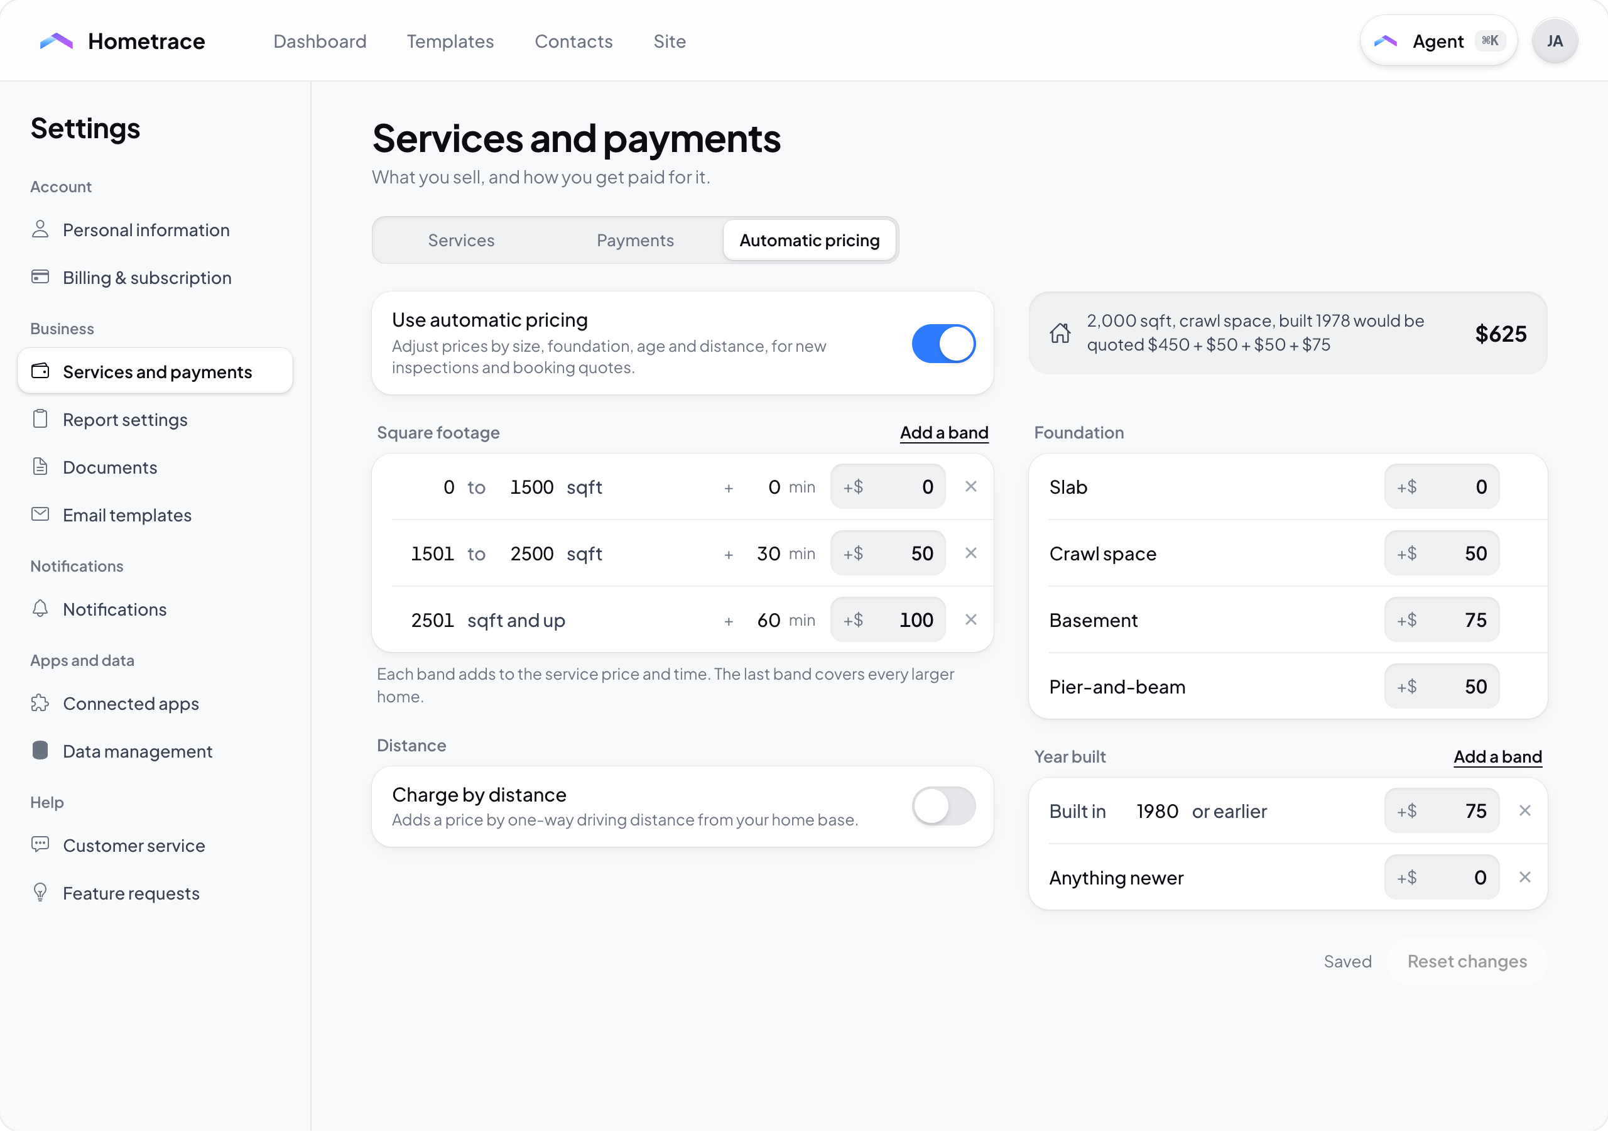Click Add a band for Square footage
This screenshot has height=1132, width=1608.
(x=944, y=432)
